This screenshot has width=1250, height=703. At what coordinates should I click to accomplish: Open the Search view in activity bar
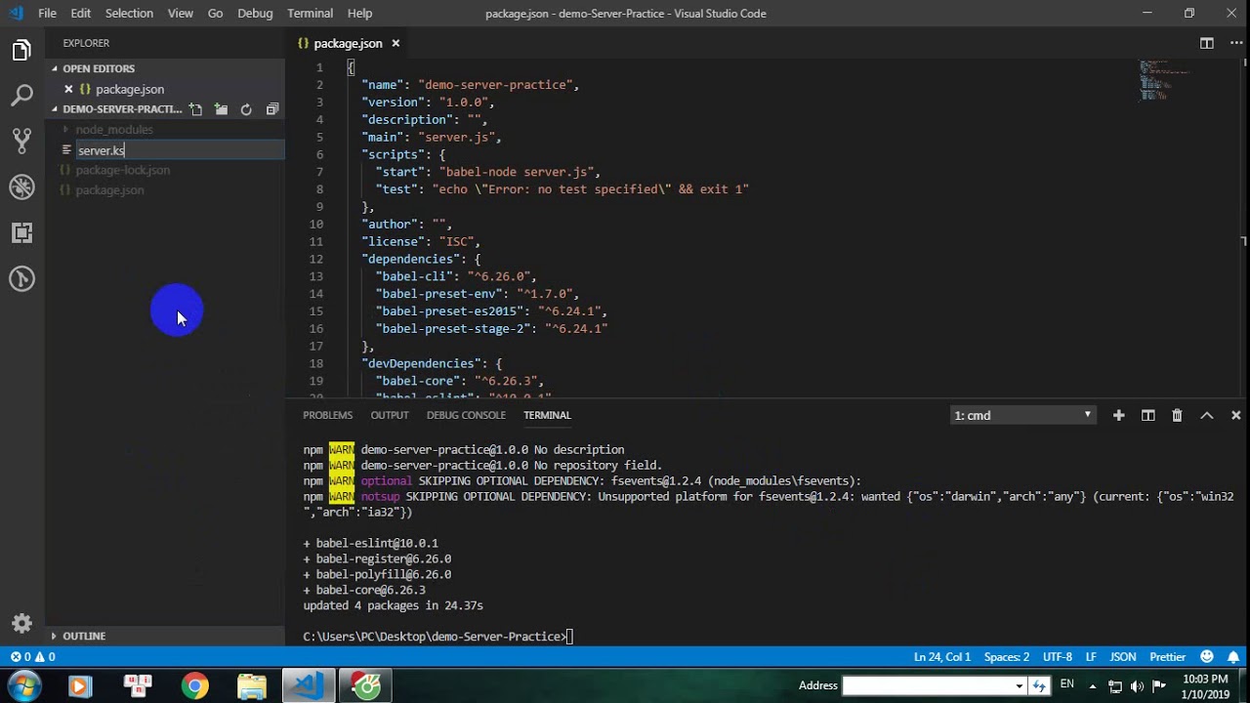21,96
